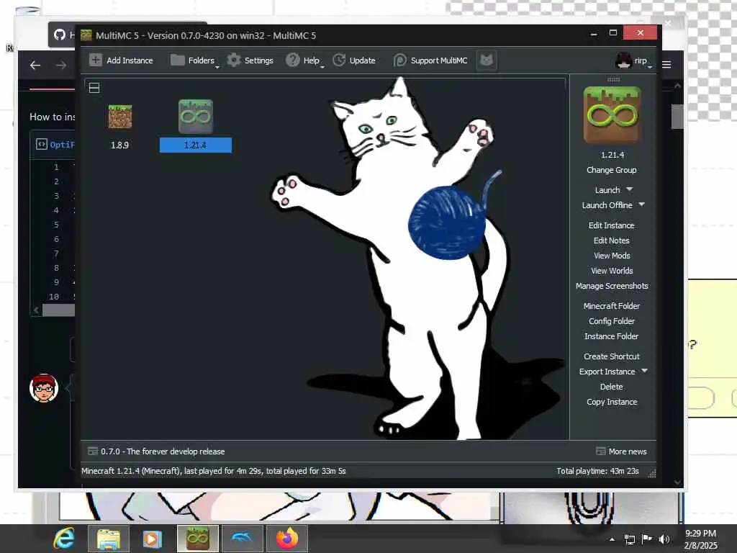This screenshot has width=737, height=553.
Task: Click the network tray icon
Action: pyautogui.click(x=629, y=539)
